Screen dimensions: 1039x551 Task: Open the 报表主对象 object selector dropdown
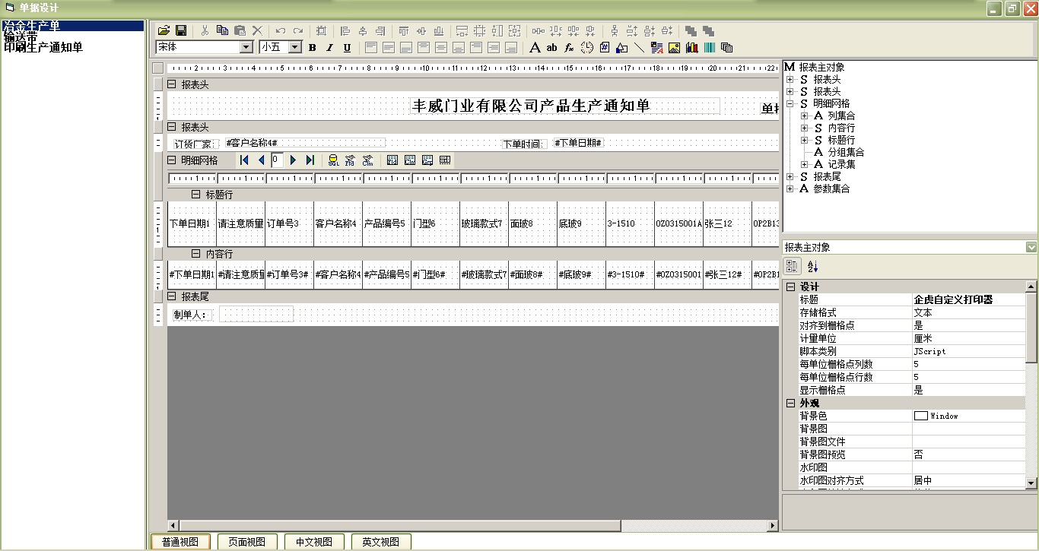pos(1031,247)
